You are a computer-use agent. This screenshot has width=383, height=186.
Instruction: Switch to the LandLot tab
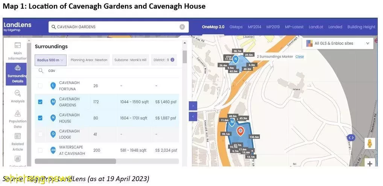(316, 27)
